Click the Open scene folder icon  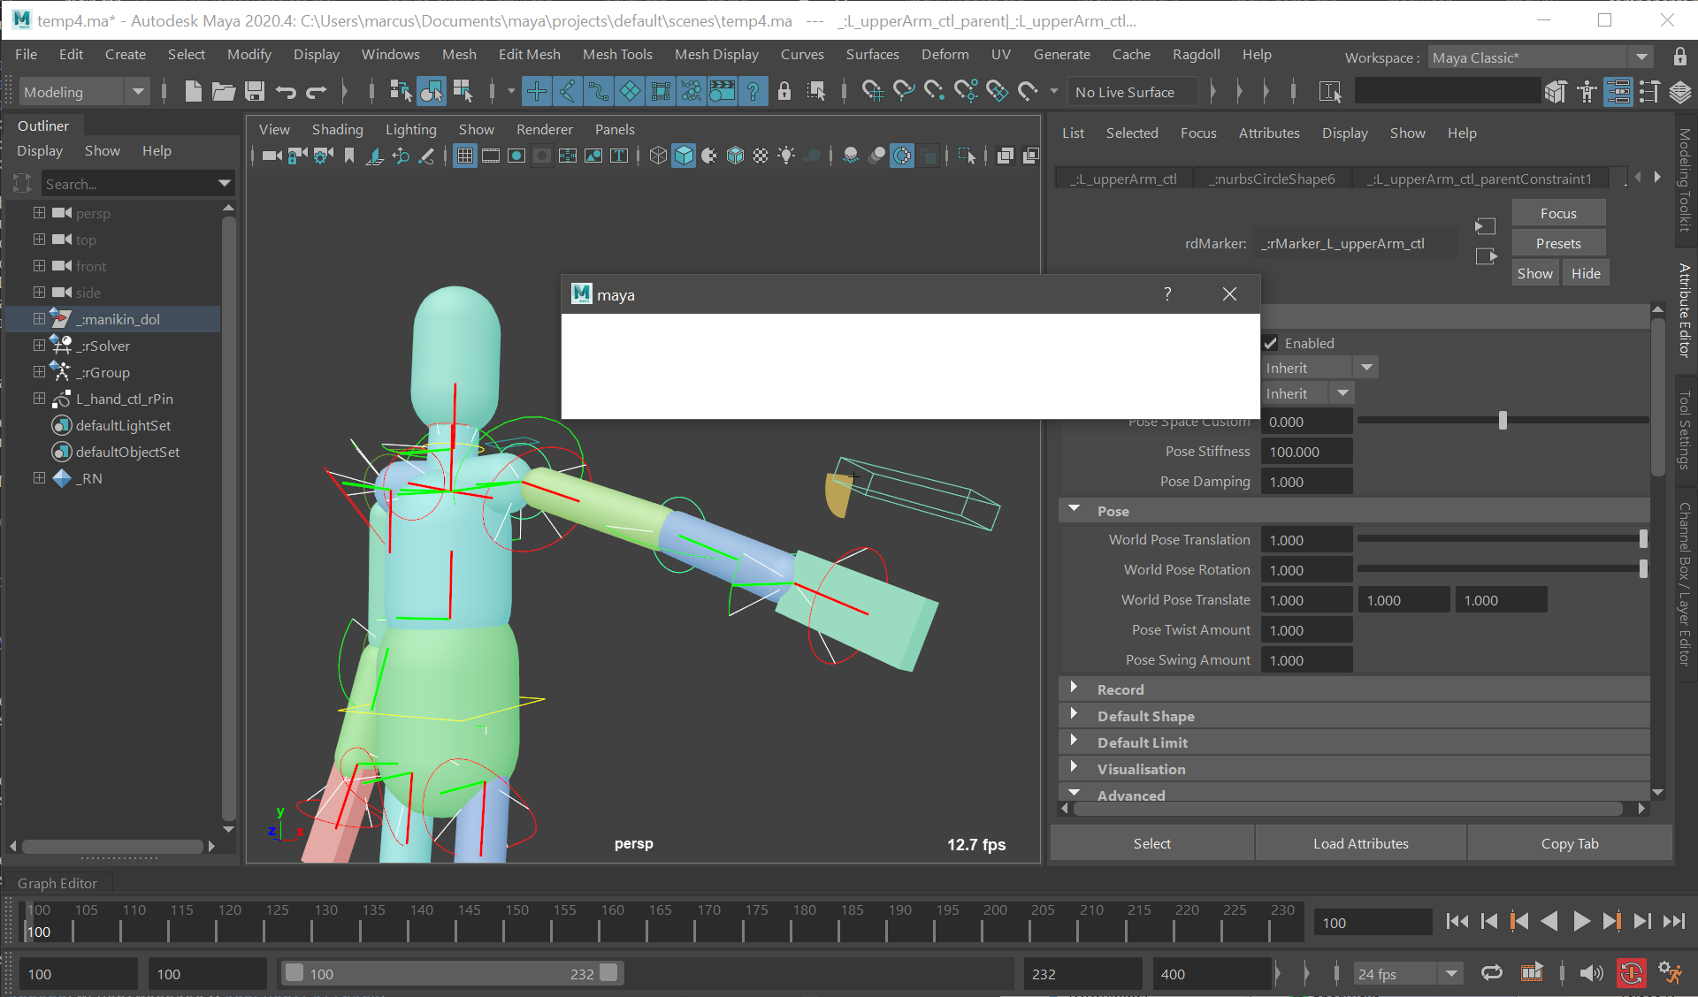click(223, 91)
